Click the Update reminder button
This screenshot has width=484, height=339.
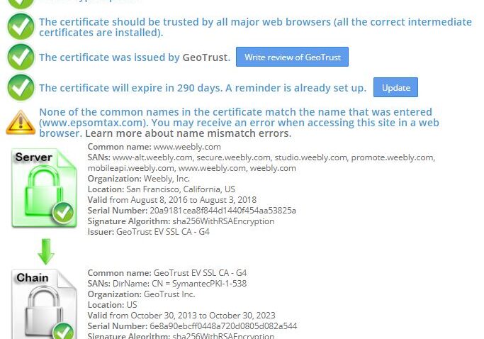pos(395,87)
